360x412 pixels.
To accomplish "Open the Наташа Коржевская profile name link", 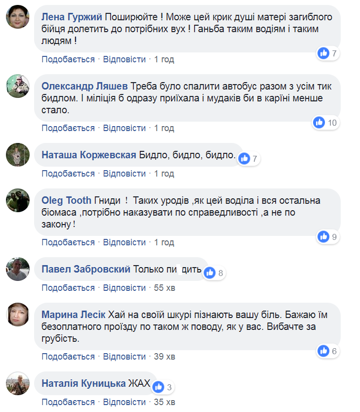I will point(89,155).
